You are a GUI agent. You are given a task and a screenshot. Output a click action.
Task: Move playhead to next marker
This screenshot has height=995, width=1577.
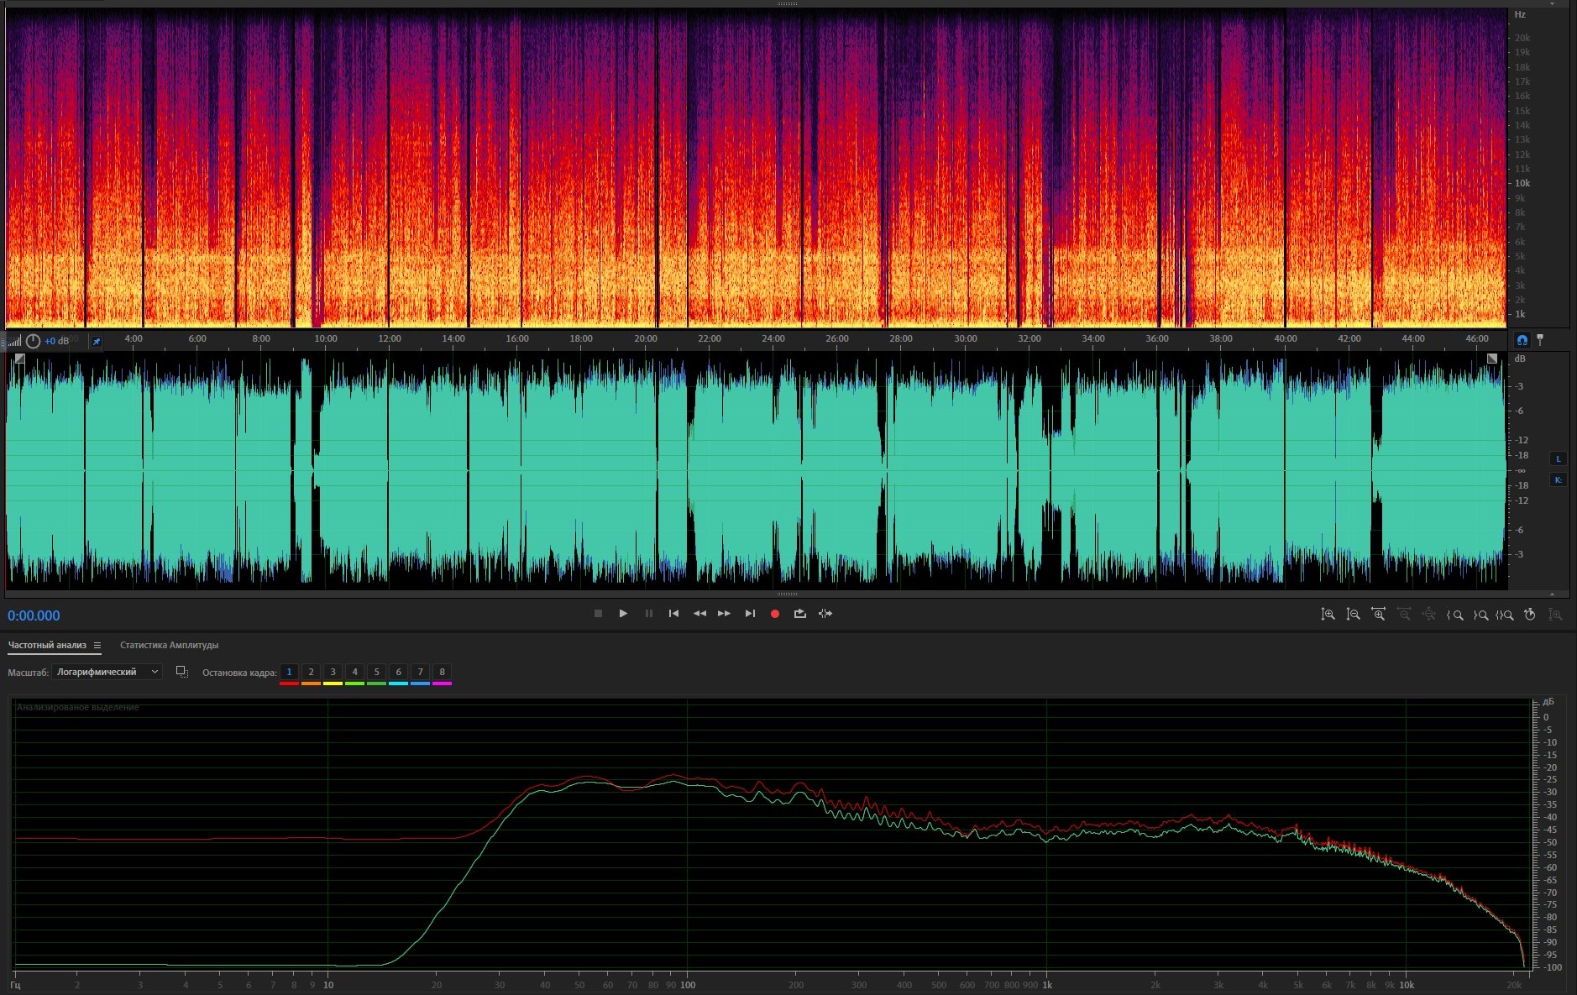750,614
